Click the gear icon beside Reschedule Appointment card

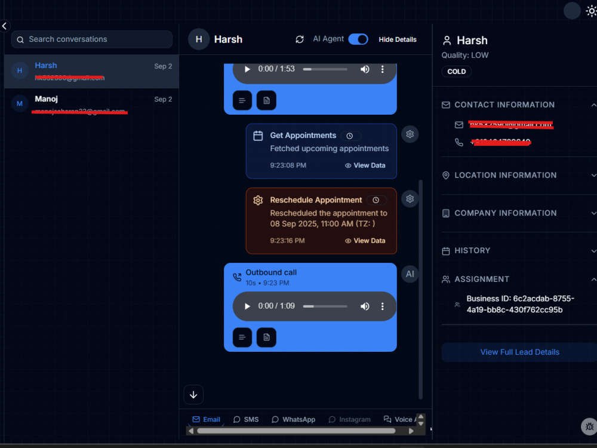[410, 199]
